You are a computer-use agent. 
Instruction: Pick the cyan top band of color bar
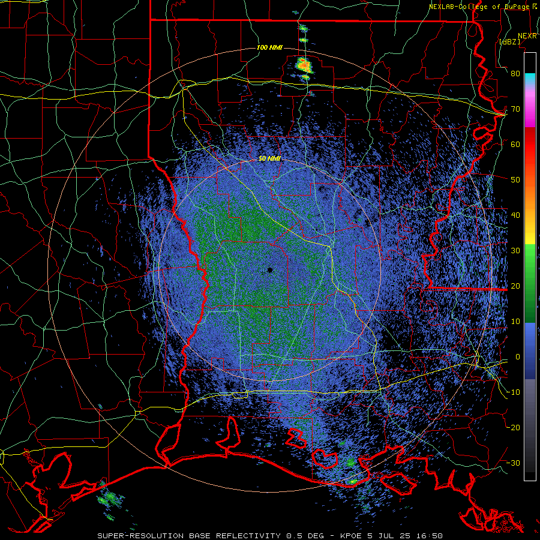coord(530,80)
